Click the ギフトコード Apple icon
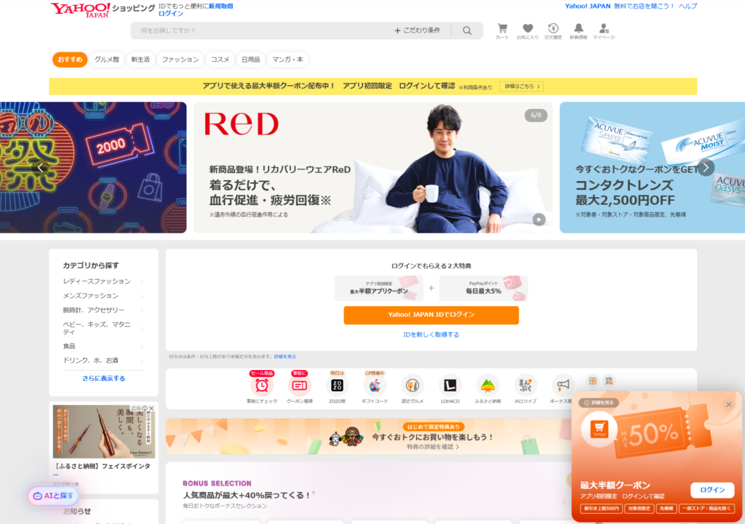 pyautogui.click(x=375, y=386)
